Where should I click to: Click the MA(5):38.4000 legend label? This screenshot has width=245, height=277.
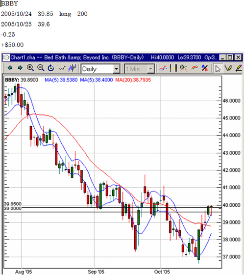pyautogui.click(x=96, y=80)
